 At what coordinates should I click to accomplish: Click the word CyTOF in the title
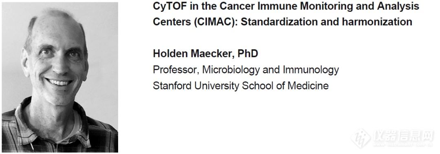click(x=169, y=6)
